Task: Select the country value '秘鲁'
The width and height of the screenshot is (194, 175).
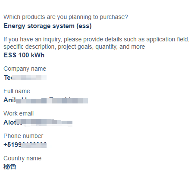Action: pyautogui.click(x=10, y=167)
